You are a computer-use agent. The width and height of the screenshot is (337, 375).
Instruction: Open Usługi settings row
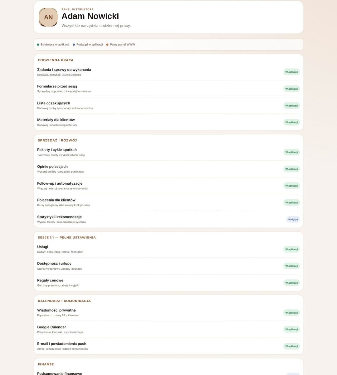[168, 249]
